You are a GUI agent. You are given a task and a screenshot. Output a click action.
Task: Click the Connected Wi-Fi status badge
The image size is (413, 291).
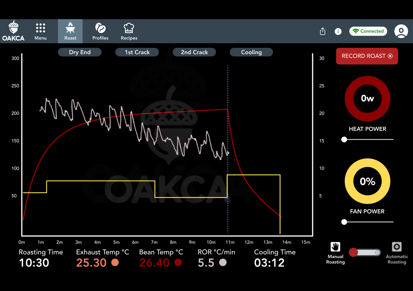coord(368,31)
